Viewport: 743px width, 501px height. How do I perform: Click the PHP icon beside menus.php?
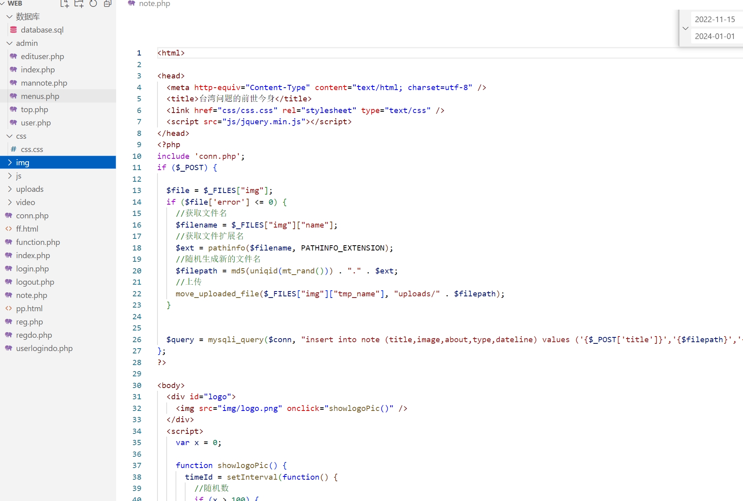pyautogui.click(x=14, y=96)
